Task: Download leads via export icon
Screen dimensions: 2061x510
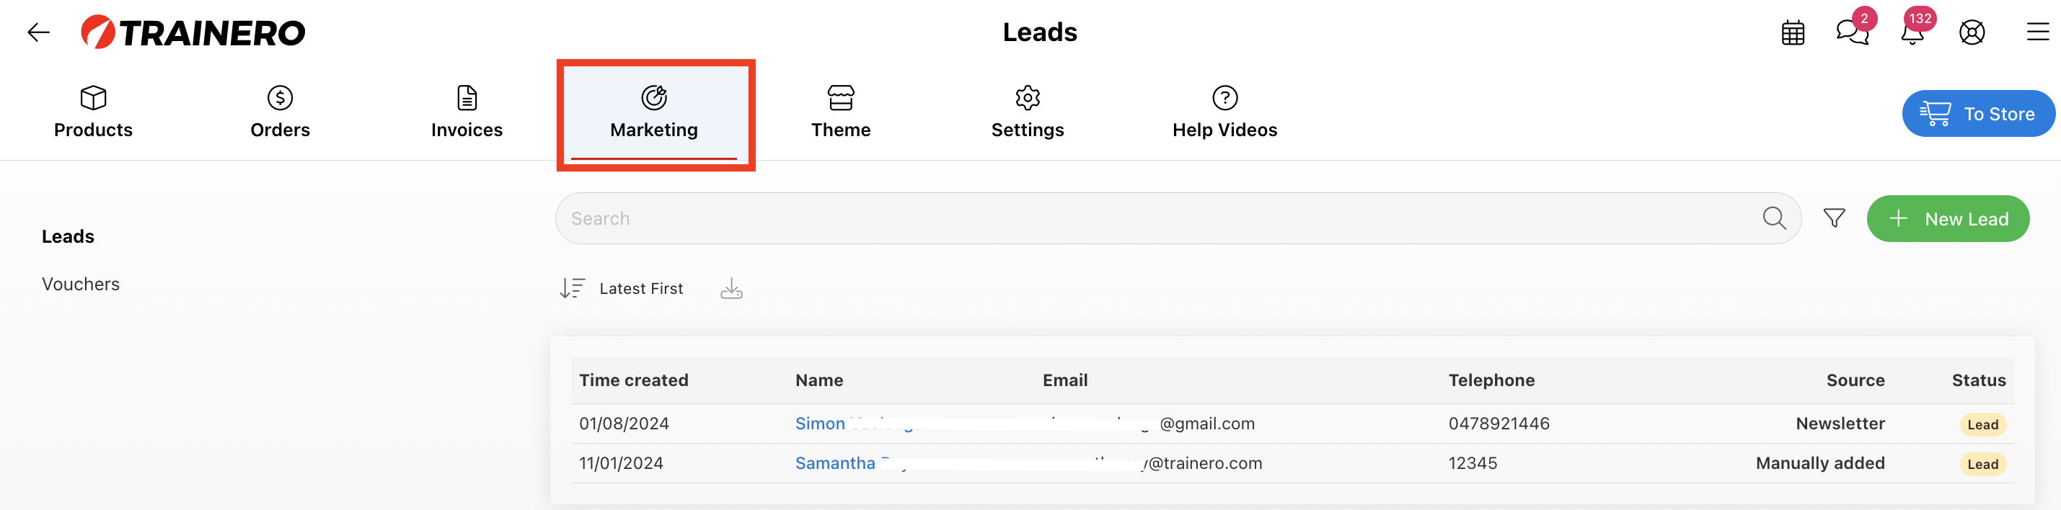Action: point(731,289)
